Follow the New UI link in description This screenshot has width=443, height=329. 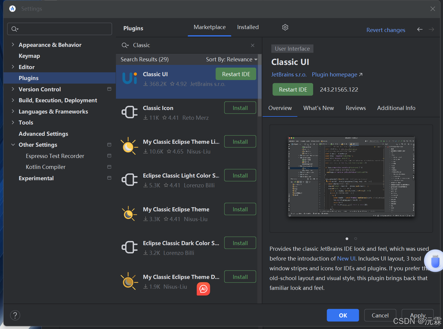(346, 258)
